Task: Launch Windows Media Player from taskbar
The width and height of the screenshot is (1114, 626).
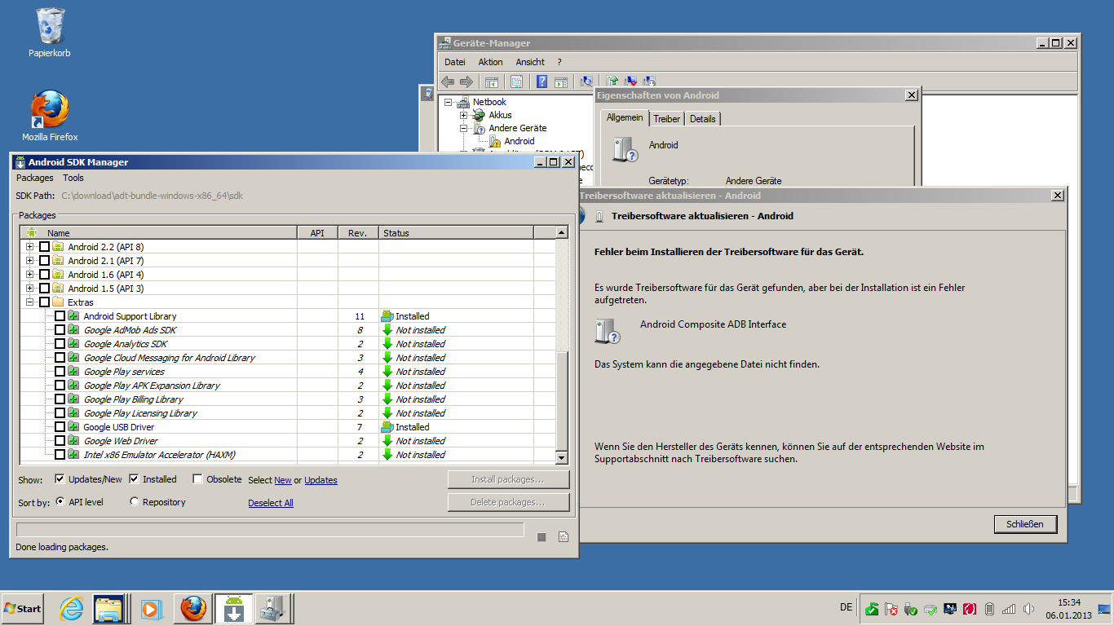Action: 151,608
